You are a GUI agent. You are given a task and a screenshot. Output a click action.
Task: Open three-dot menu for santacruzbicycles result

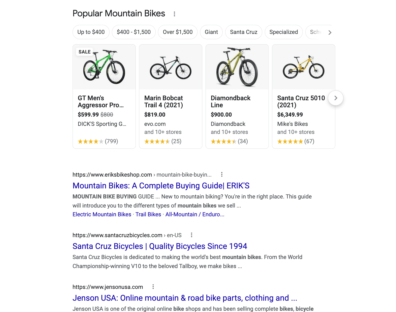pos(192,235)
